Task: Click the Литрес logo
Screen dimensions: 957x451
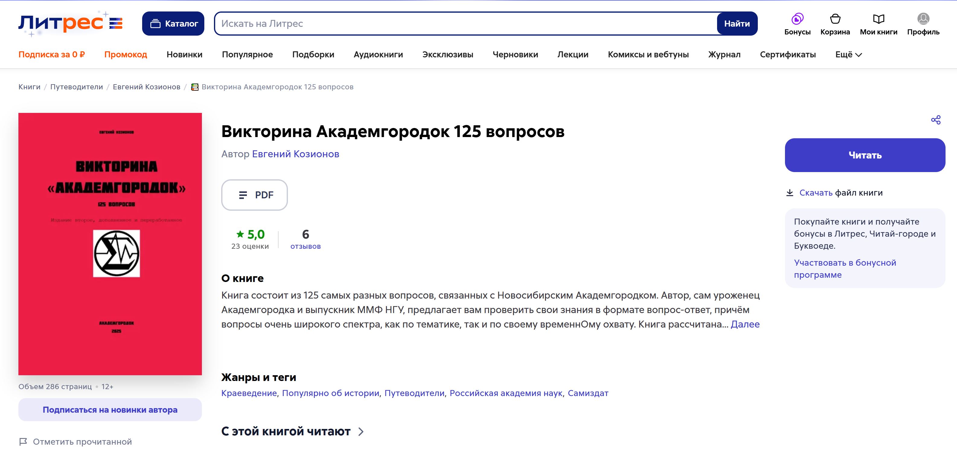Action: tap(70, 24)
